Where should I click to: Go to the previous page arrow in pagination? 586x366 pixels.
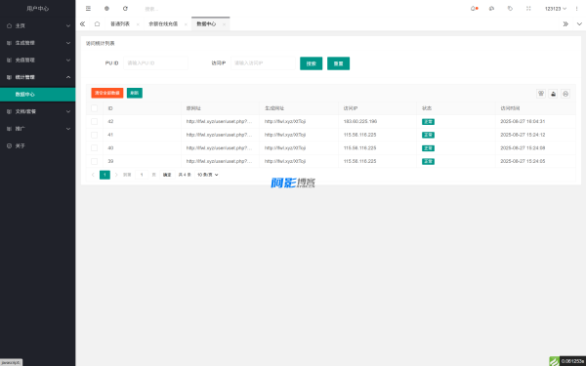tap(93, 175)
